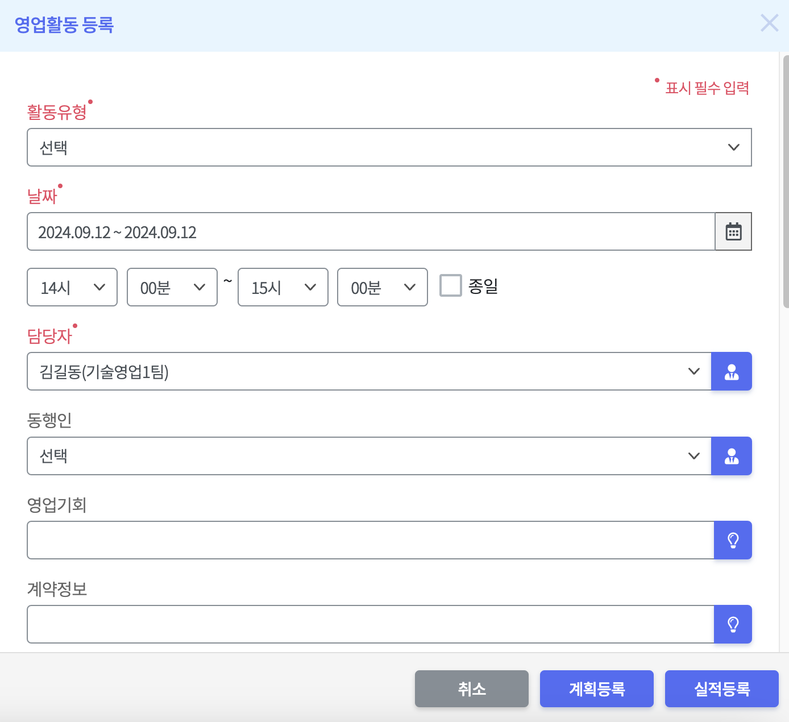Click the lightbulb icon for 영업기회
This screenshot has width=789, height=722.
733,540
